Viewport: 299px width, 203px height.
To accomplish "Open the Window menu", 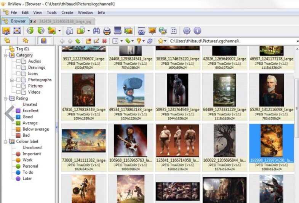I will coord(85,13).
